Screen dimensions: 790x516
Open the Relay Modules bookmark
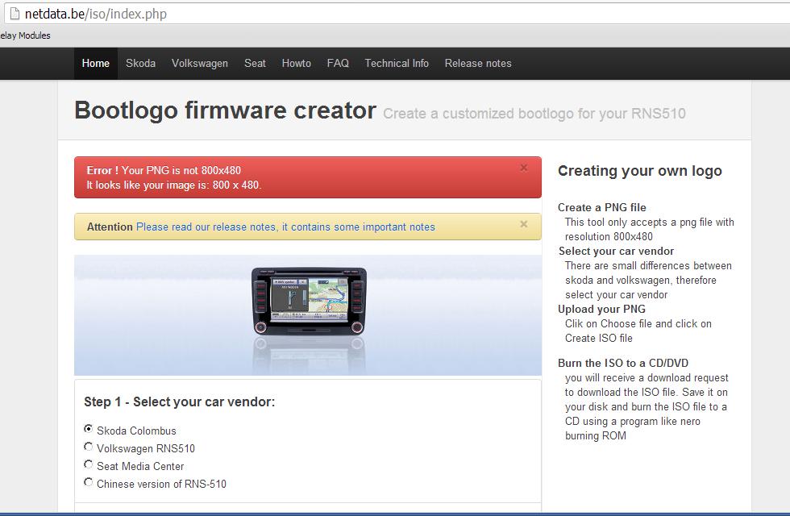(x=25, y=35)
